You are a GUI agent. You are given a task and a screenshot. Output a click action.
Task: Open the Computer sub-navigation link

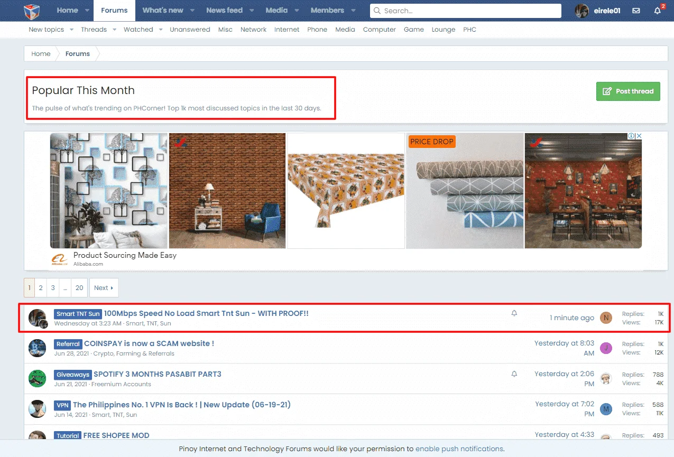(x=379, y=30)
